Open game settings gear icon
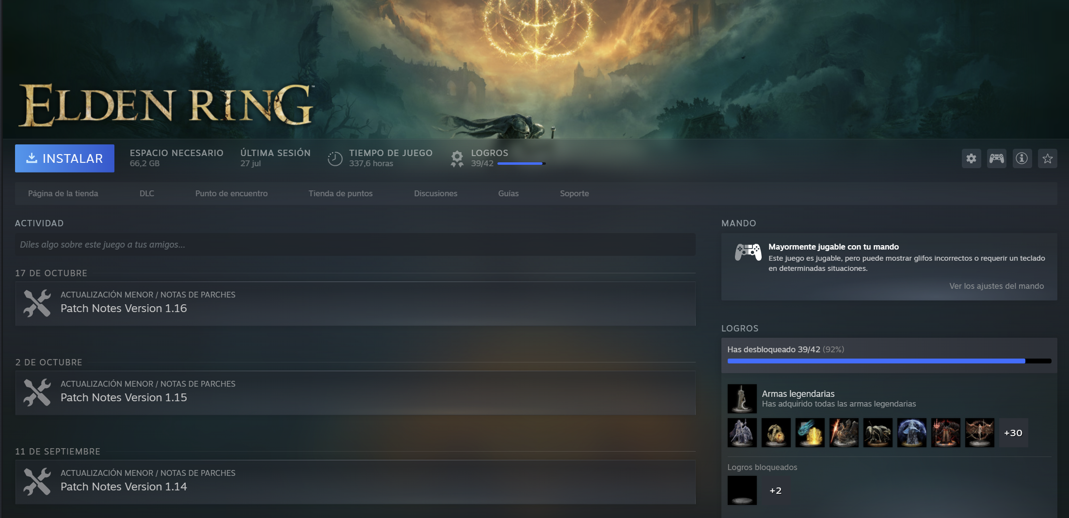The image size is (1069, 518). coord(971,158)
